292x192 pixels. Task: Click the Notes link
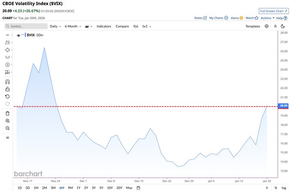[x=198, y=18]
